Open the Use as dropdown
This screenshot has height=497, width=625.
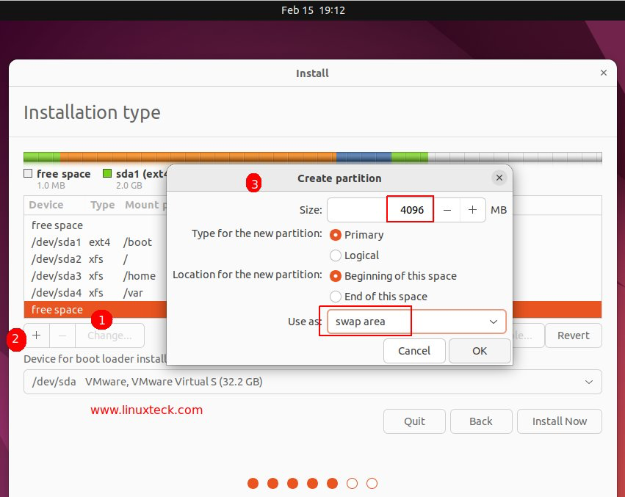tap(416, 322)
